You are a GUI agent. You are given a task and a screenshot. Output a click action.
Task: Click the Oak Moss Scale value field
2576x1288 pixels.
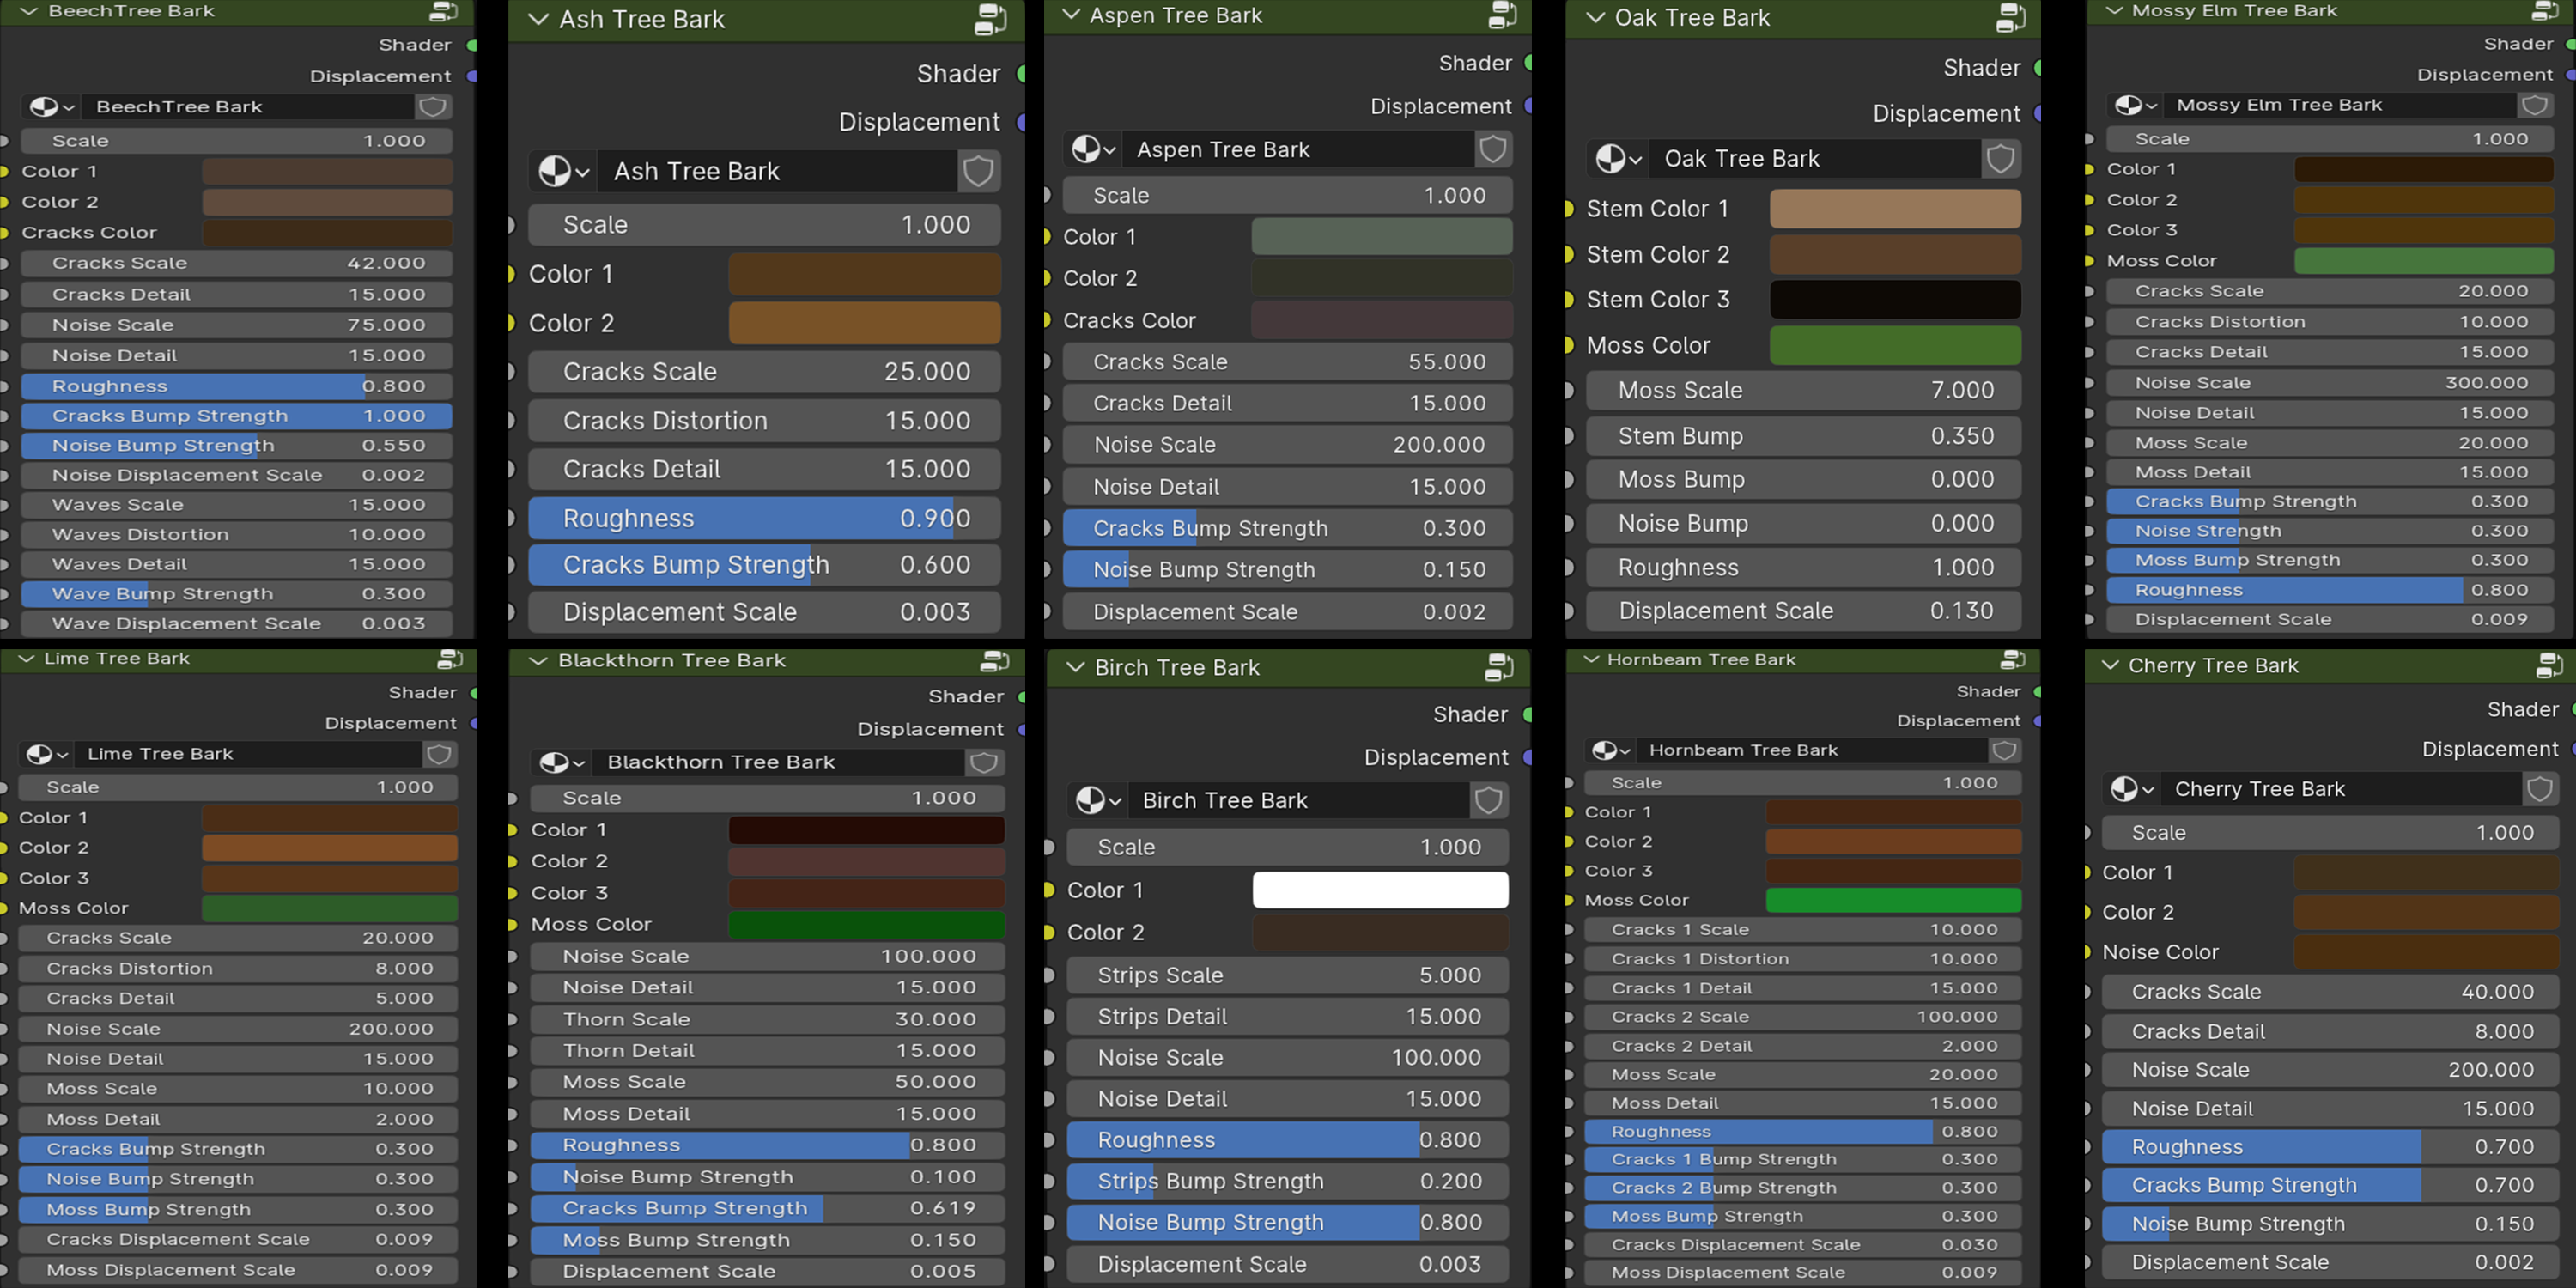(x=1803, y=390)
